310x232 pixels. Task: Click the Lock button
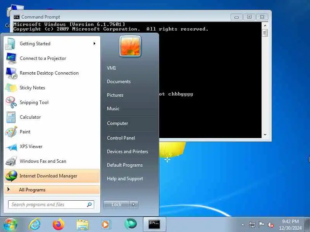click(x=117, y=205)
